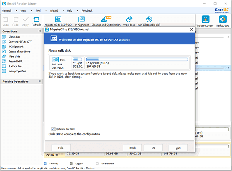
Task: Expand the Tool menu dropdown arrow
Action: tap(46, 11)
